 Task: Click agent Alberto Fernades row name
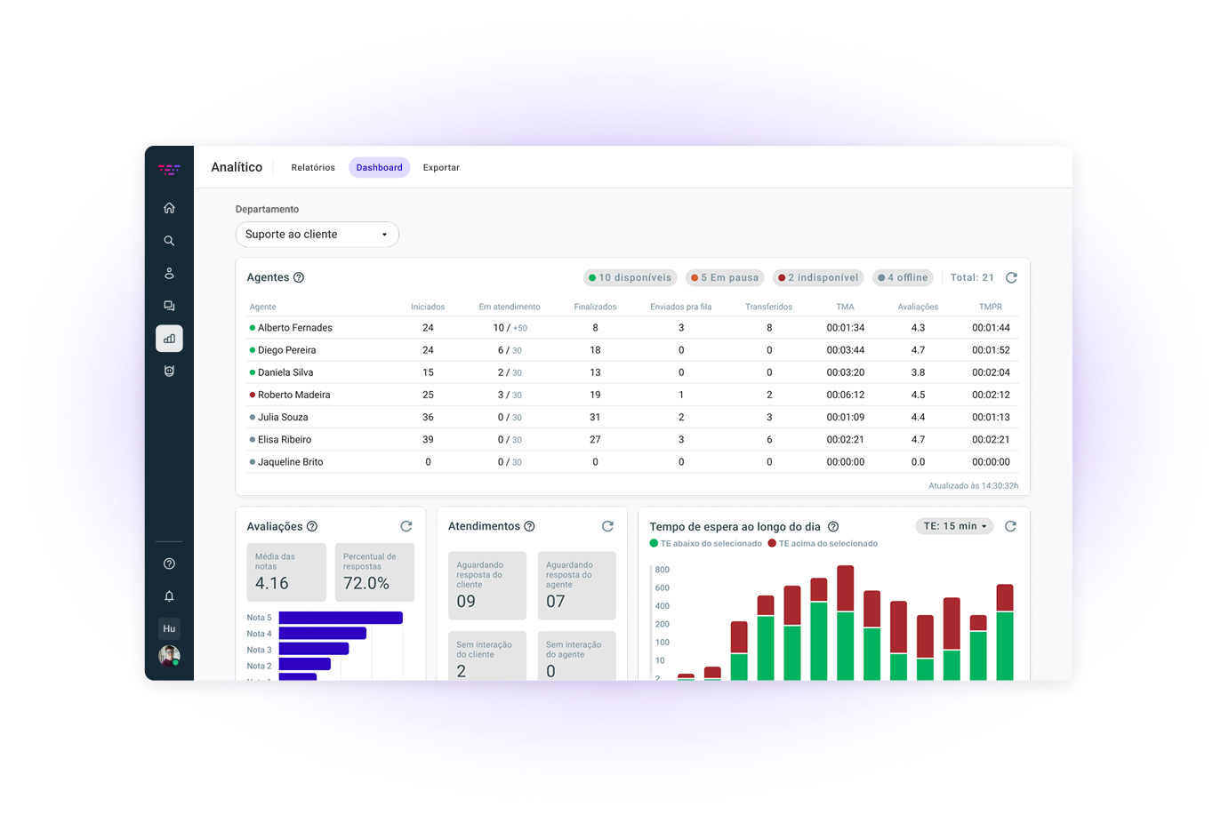(x=294, y=328)
